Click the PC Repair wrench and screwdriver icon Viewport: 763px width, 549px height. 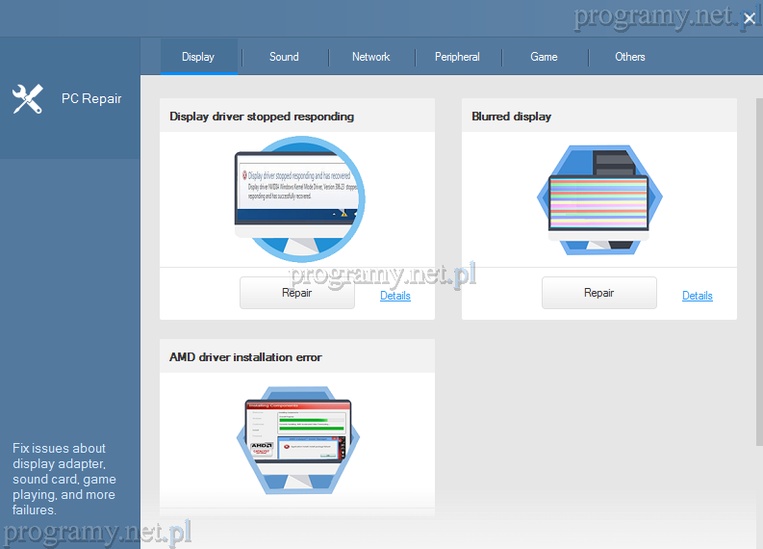coord(28,98)
